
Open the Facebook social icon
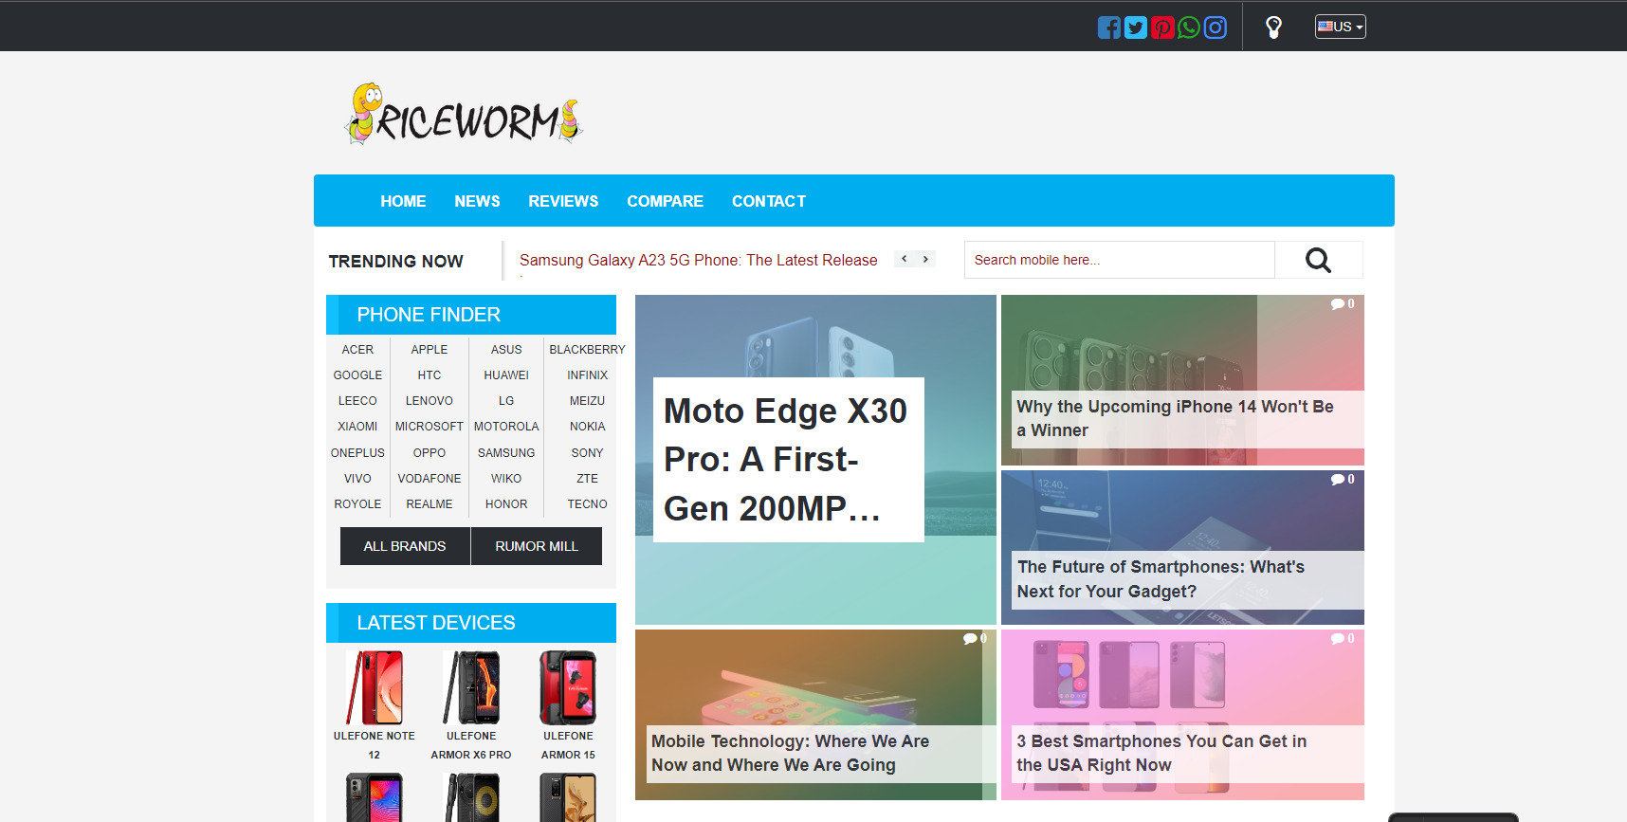coord(1108,27)
